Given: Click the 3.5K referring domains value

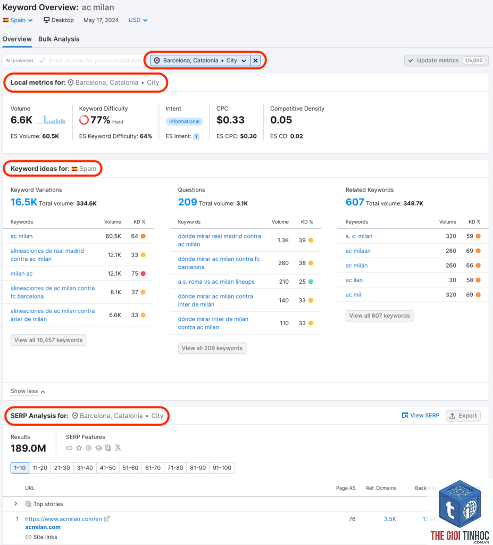Looking at the screenshot, I should [390, 519].
